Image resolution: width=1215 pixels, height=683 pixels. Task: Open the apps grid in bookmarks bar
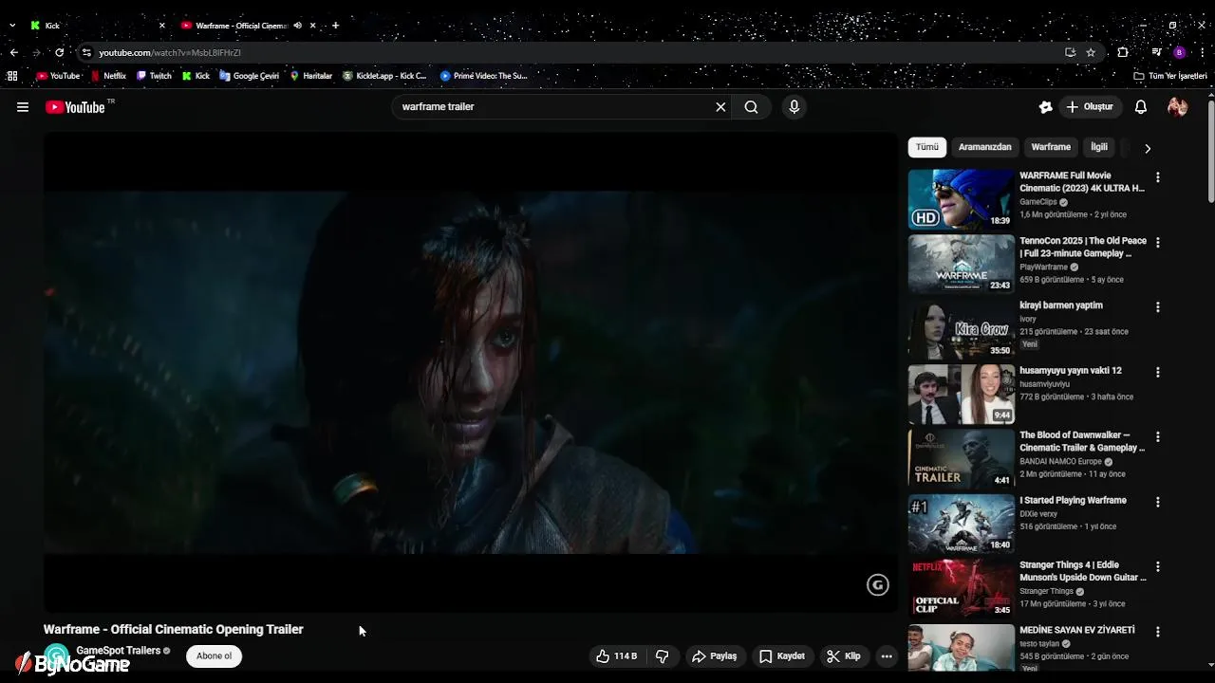(12, 76)
